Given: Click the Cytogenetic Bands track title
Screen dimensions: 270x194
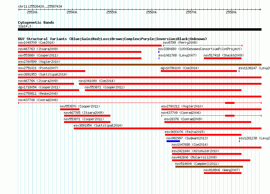Looking at the screenshot, I should [x=36, y=22].
